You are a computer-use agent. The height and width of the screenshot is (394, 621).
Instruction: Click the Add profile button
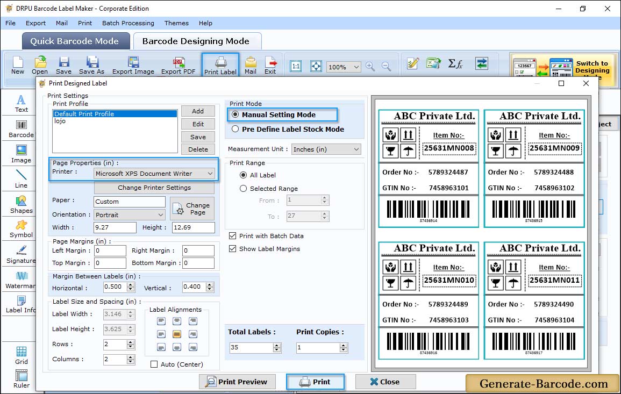tap(198, 111)
